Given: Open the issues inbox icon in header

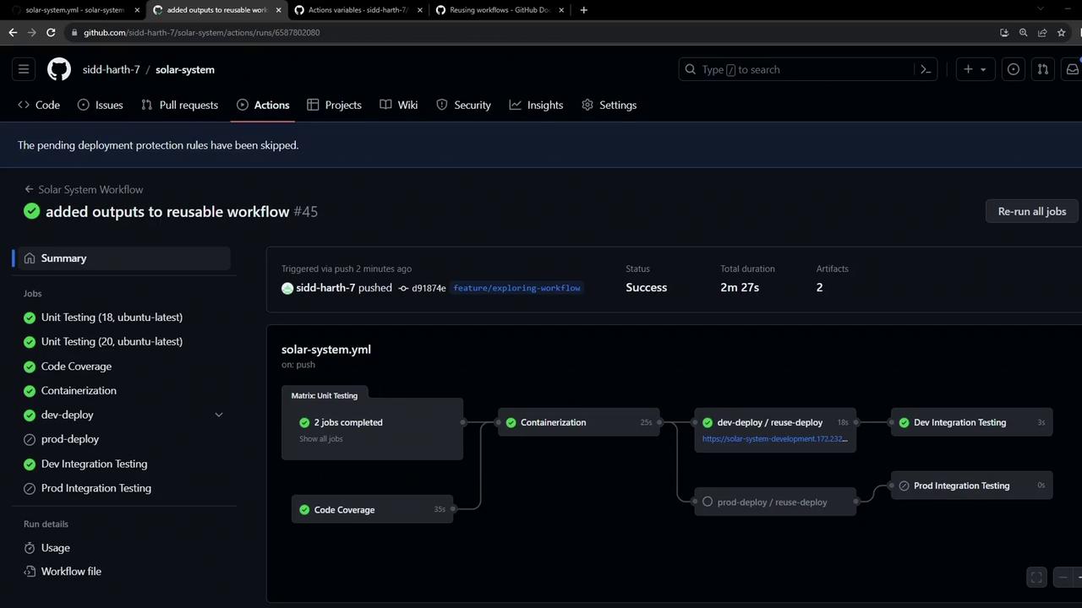Looking at the screenshot, I should click(1013, 69).
